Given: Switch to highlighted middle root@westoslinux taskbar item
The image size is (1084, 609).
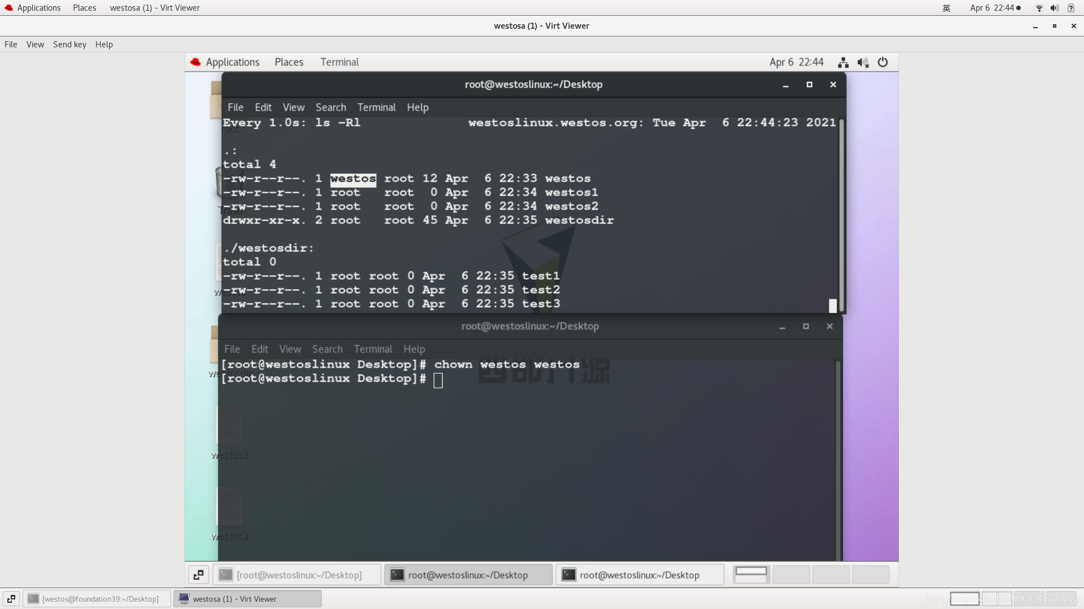Looking at the screenshot, I should tap(468, 575).
